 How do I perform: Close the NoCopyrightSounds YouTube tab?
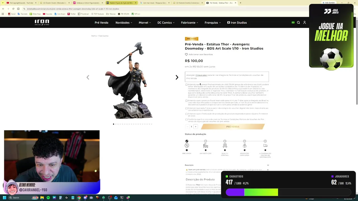pos(36,3)
